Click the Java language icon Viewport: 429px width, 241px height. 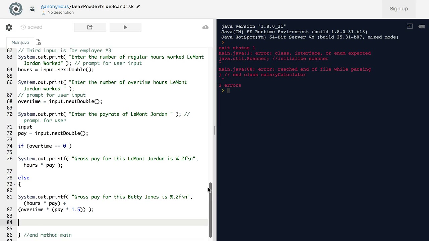coord(44,12)
